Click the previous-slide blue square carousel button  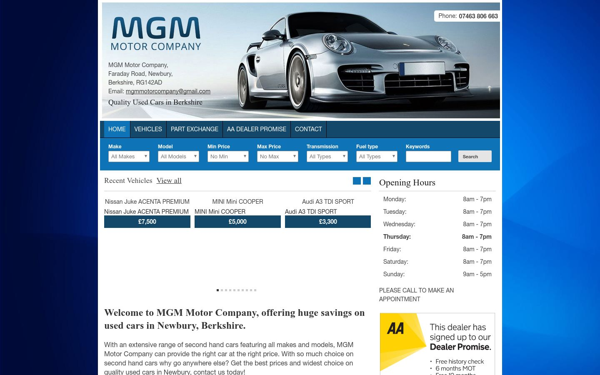click(x=357, y=180)
